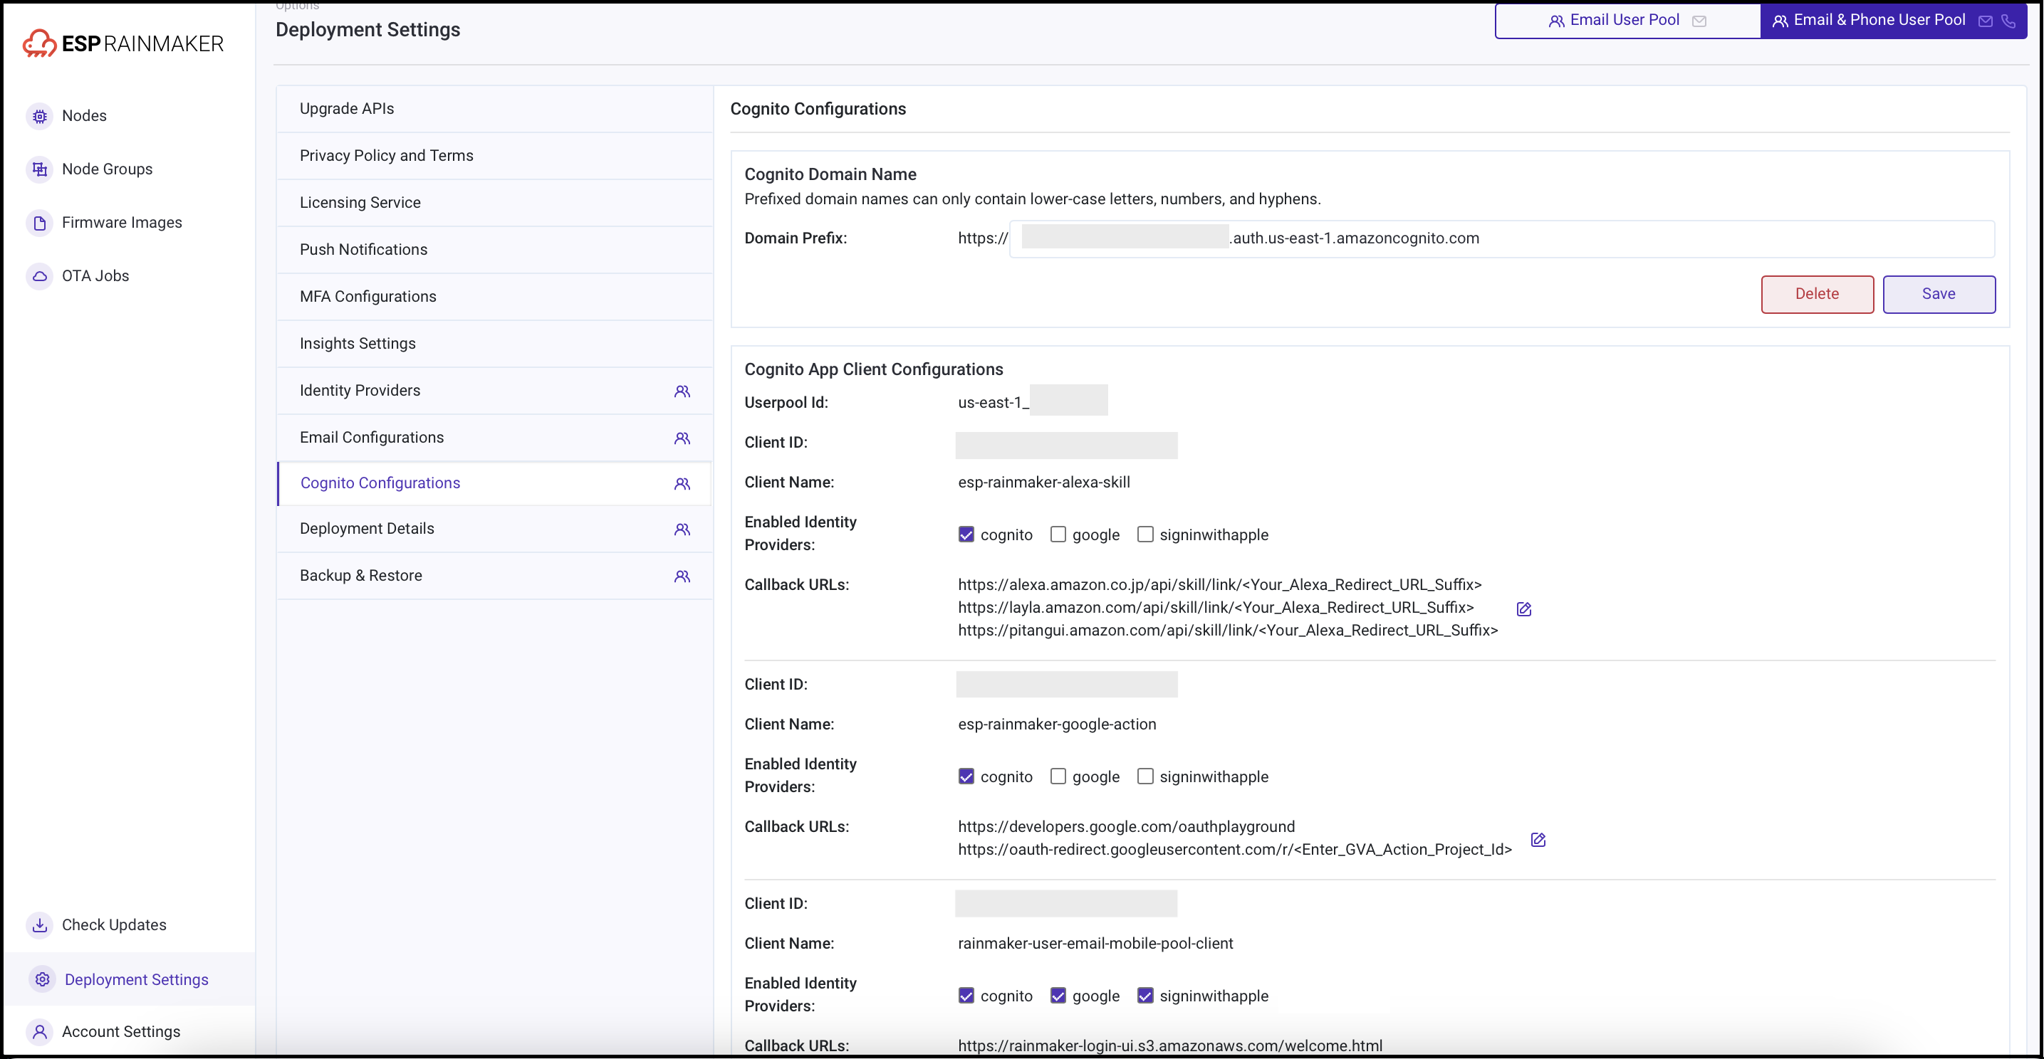The image size is (2044, 1059).
Task: Save the Cognito domain prefix
Action: [x=1939, y=294]
